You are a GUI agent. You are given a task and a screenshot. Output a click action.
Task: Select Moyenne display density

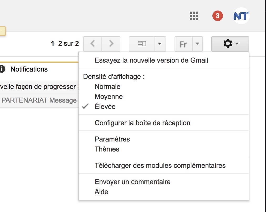[x=109, y=96]
